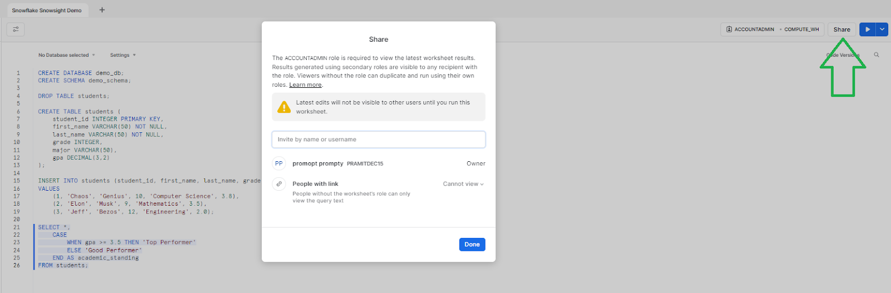891x293 pixels.
Task: Click the COMPUTE_WH warehouse selector
Action: click(x=801, y=29)
